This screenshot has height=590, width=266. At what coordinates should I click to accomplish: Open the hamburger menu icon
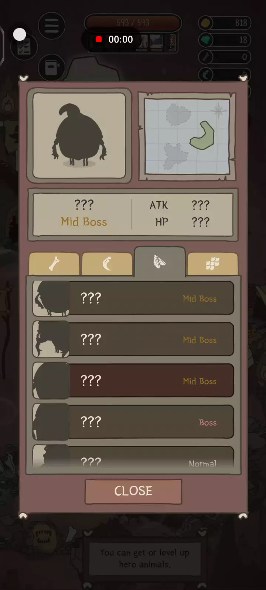tap(52, 26)
